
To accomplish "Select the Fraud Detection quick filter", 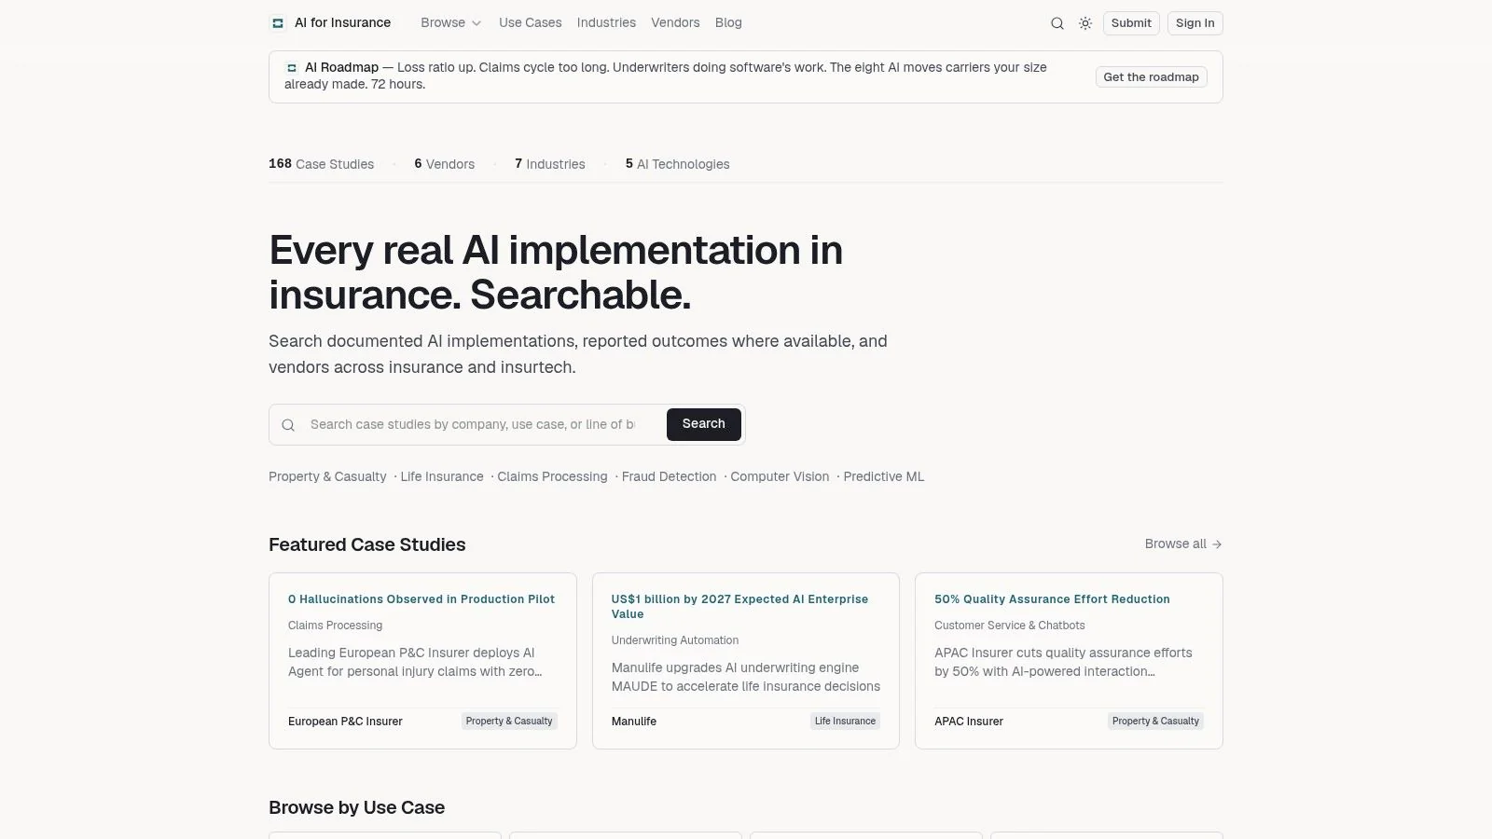I will pyautogui.click(x=670, y=477).
